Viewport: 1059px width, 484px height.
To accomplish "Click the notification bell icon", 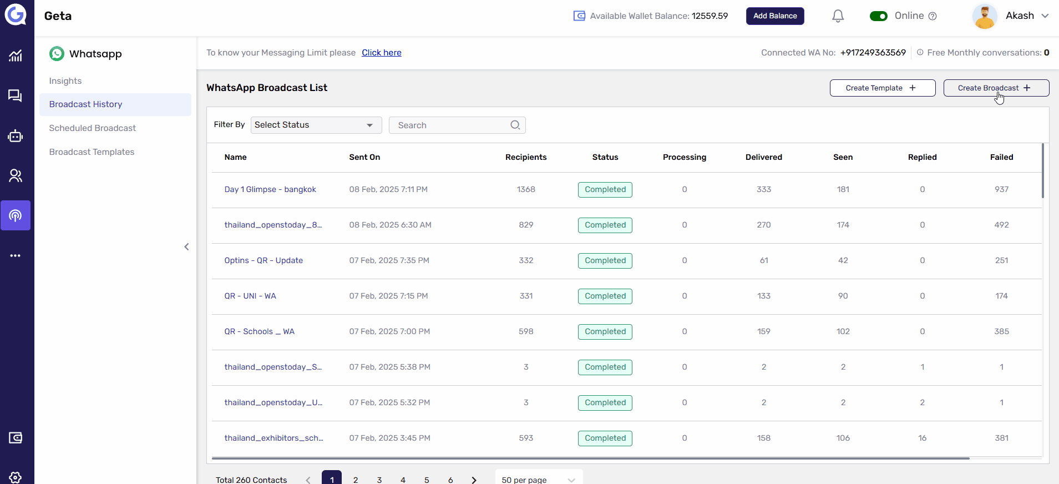I will (838, 16).
